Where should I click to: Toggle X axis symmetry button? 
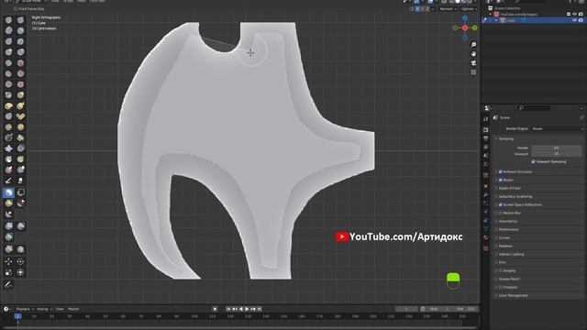[x=417, y=8]
